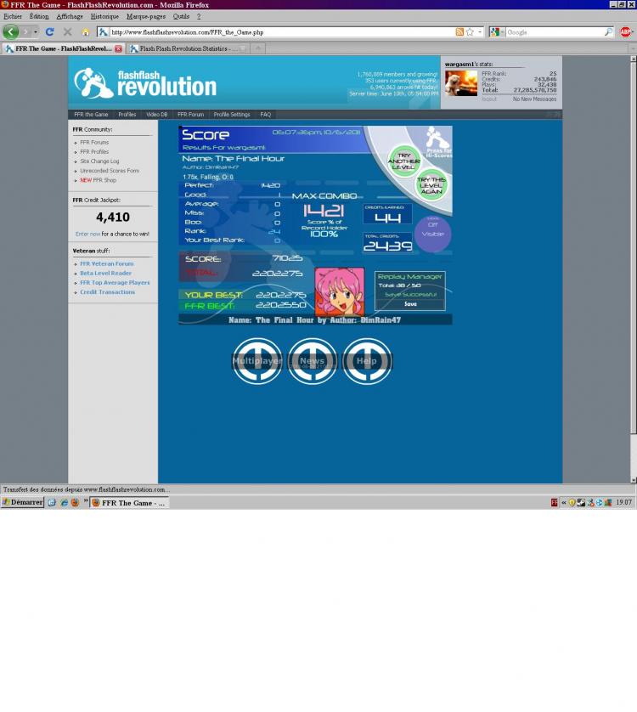
Task: Open the Multiplayer circle button
Action: tap(257, 361)
